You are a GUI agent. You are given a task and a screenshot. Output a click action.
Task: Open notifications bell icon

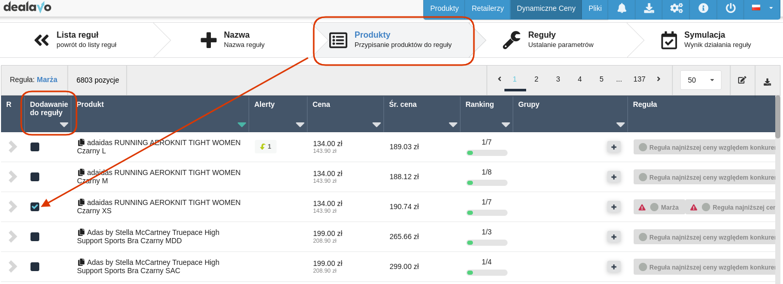tap(622, 8)
